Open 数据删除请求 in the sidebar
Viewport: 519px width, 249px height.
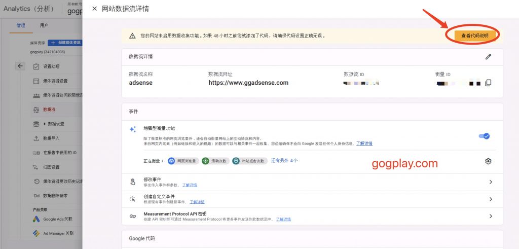[55, 196]
